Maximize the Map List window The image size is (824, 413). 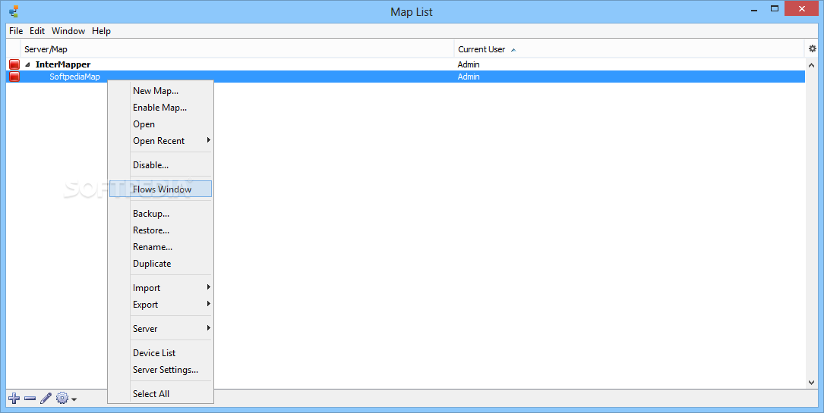click(x=775, y=9)
